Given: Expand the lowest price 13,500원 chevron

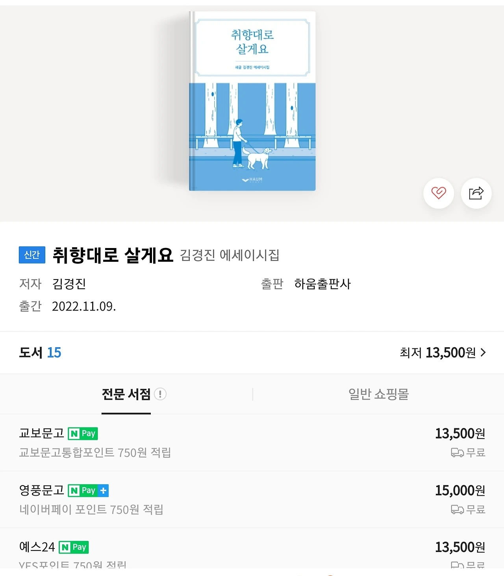Looking at the screenshot, I should pyautogui.click(x=483, y=352).
